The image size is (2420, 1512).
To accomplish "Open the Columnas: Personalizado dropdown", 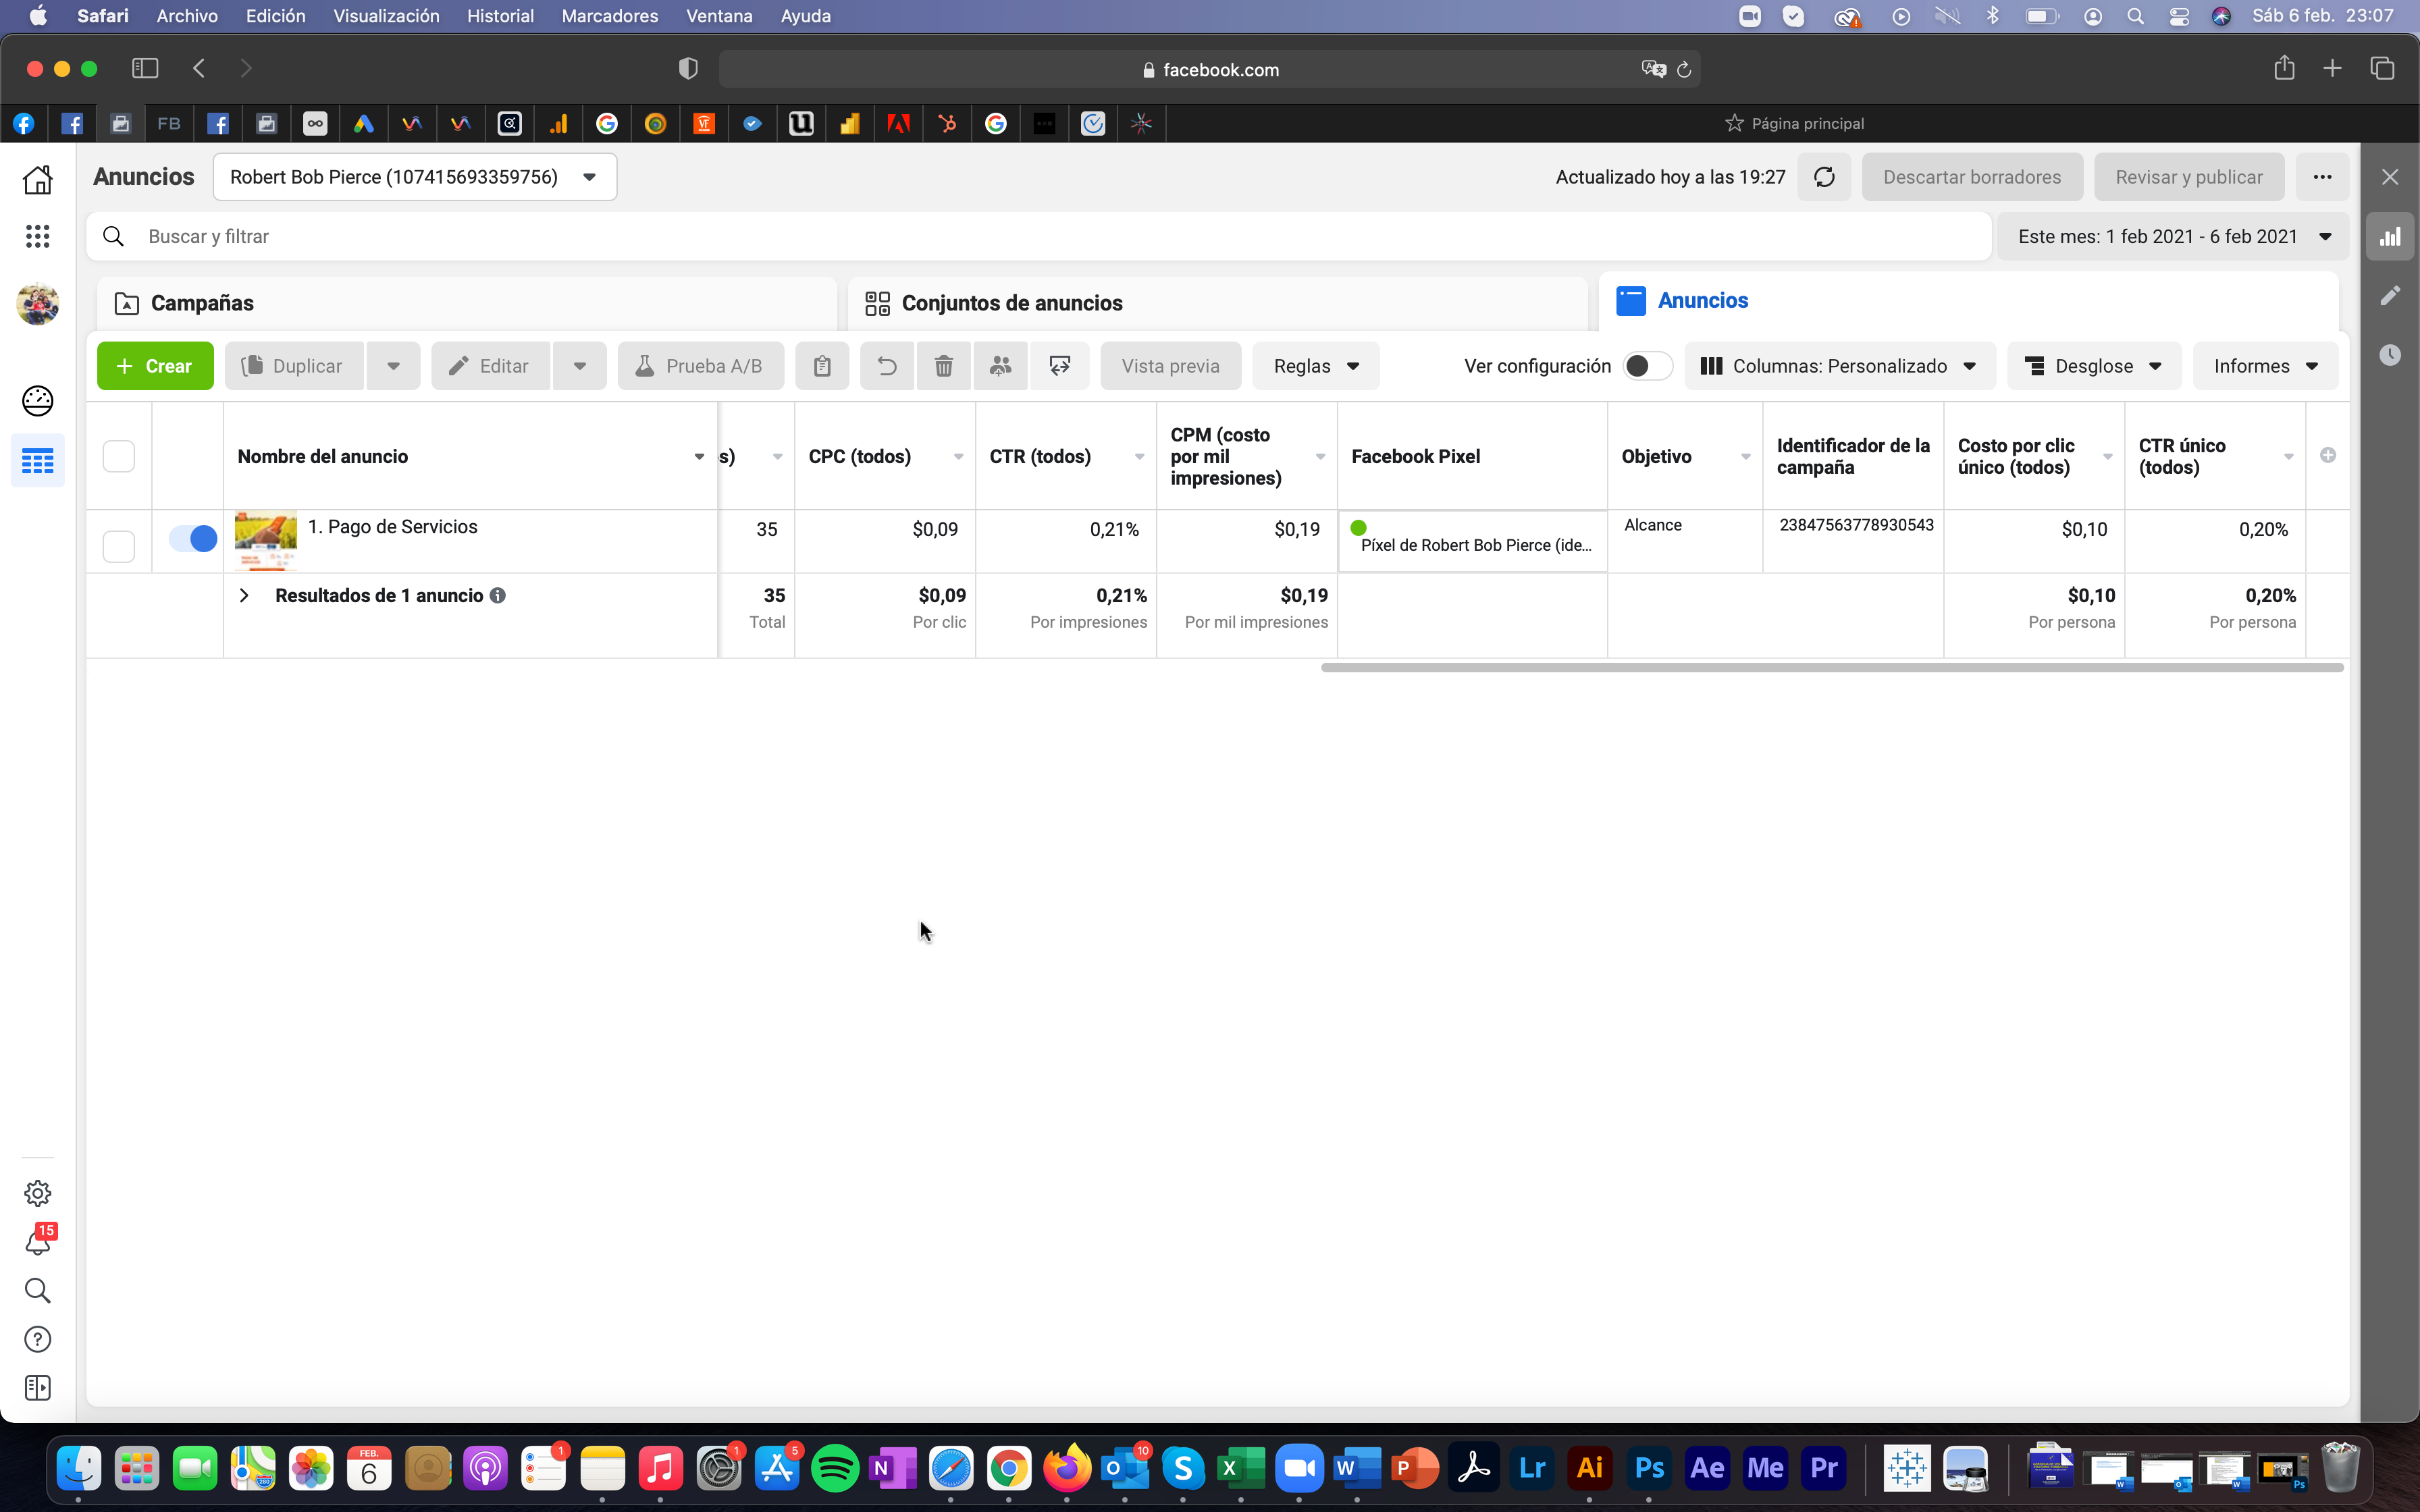I will tap(1839, 366).
